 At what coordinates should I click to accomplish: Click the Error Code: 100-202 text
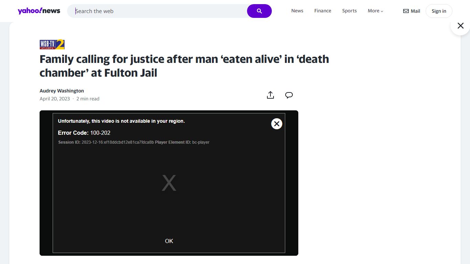[x=84, y=133]
